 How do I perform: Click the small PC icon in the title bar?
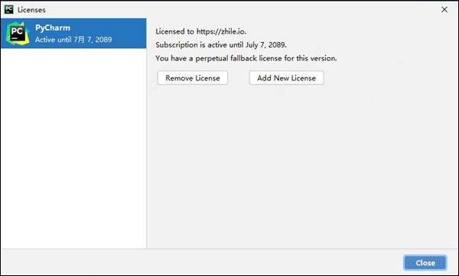pos(8,9)
